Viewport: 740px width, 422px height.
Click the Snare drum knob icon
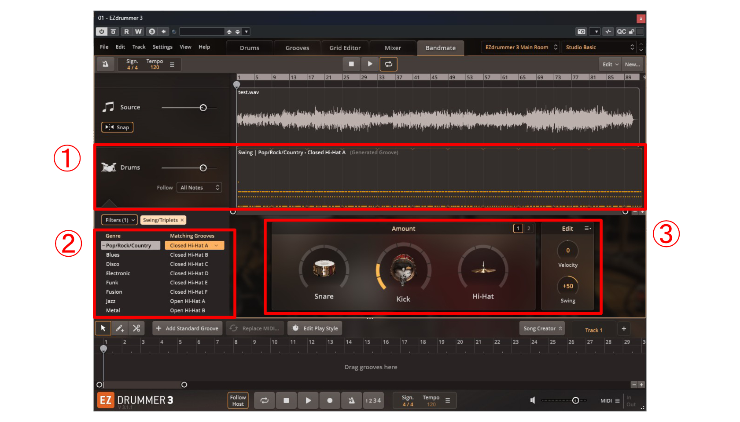(324, 268)
